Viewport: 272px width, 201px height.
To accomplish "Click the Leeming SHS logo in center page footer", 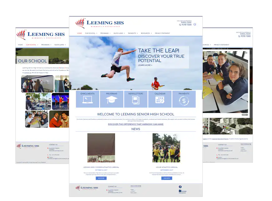I will click(x=87, y=188).
